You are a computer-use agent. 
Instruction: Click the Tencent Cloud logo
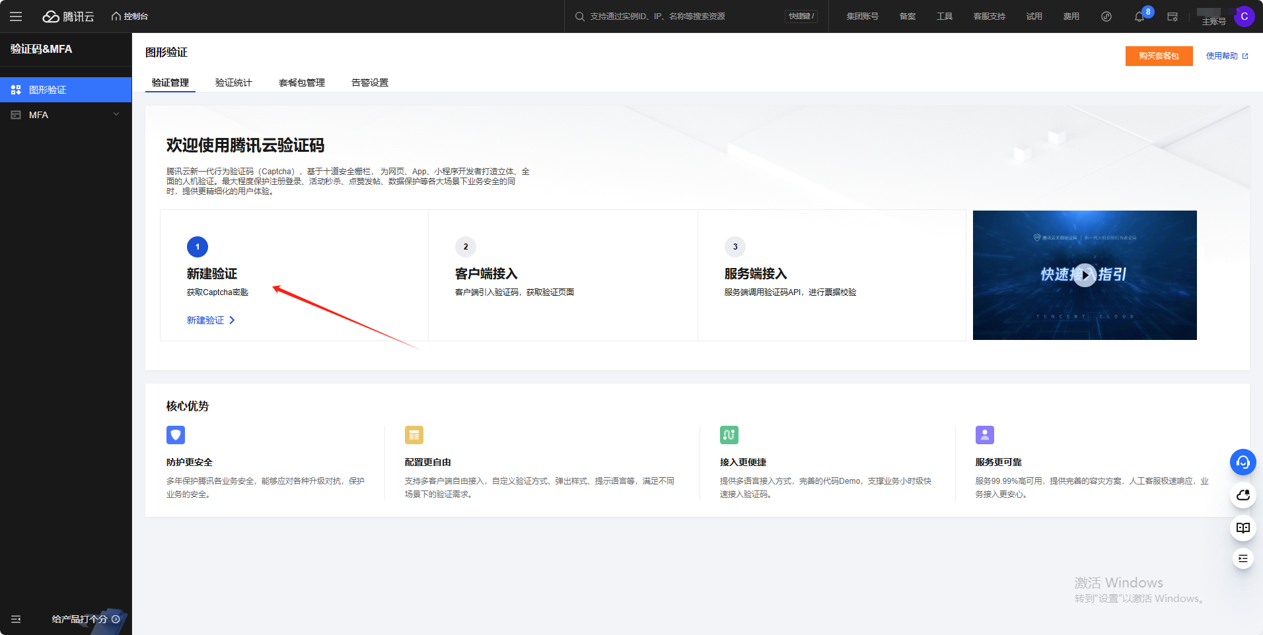click(x=69, y=17)
